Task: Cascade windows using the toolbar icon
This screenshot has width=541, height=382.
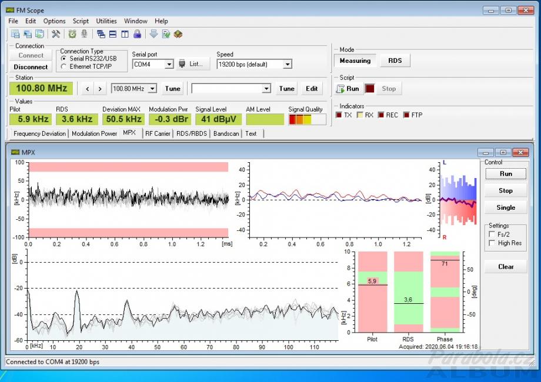Action: [x=101, y=34]
